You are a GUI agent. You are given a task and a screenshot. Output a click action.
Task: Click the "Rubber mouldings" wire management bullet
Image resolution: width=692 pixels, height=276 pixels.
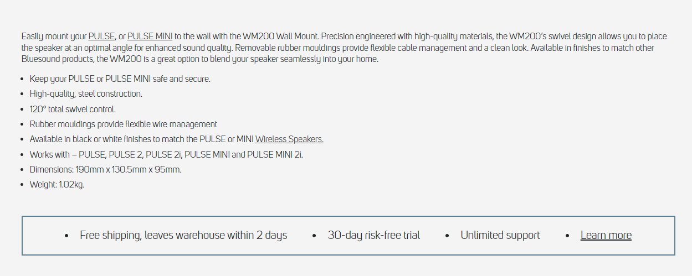pos(123,124)
